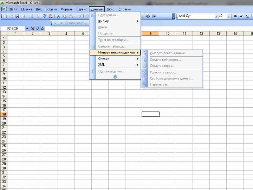Toggle Italic К formatting

[x=241, y=16]
